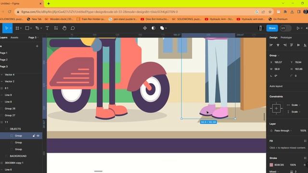Image resolution: width=308 pixels, height=173 pixels.
Task: Click the X position field 195.57
Action: pyautogui.click(x=278, y=62)
